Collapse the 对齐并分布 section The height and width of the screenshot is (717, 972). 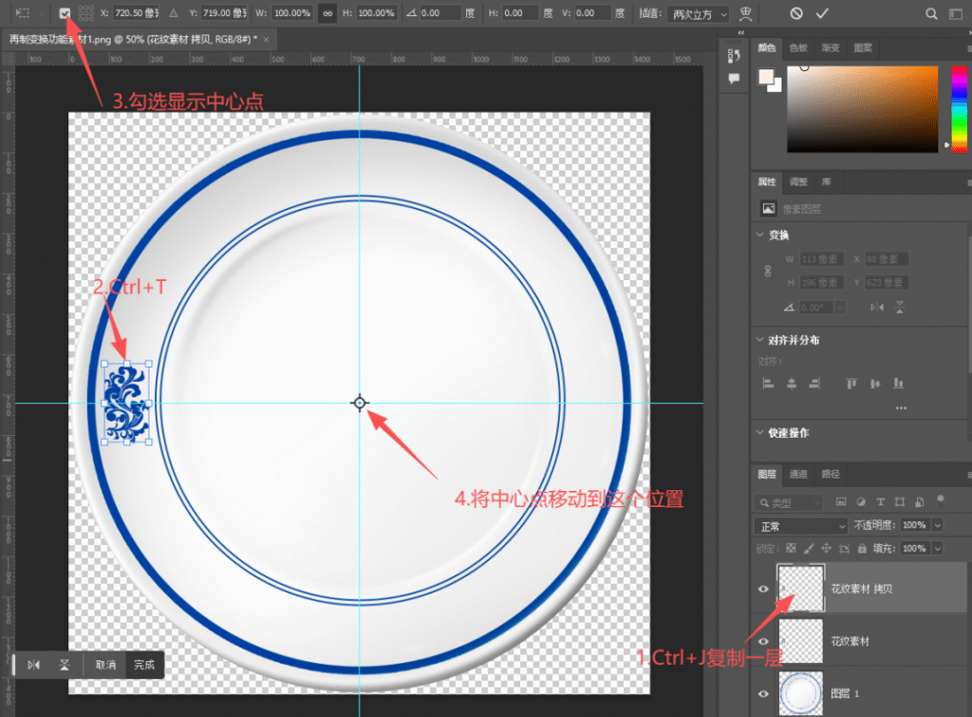(760, 339)
